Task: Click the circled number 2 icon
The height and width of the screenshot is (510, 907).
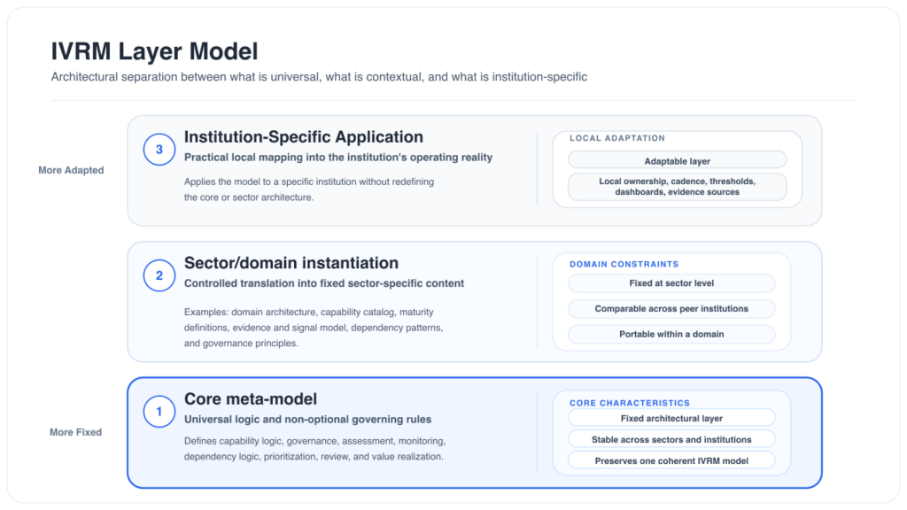Action: (x=159, y=275)
